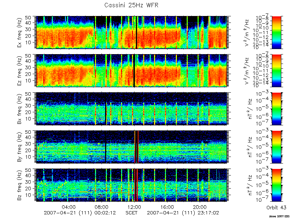Click the 12:00 time axis label
Screen dimensions: 290x218
(x=134, y=207)
